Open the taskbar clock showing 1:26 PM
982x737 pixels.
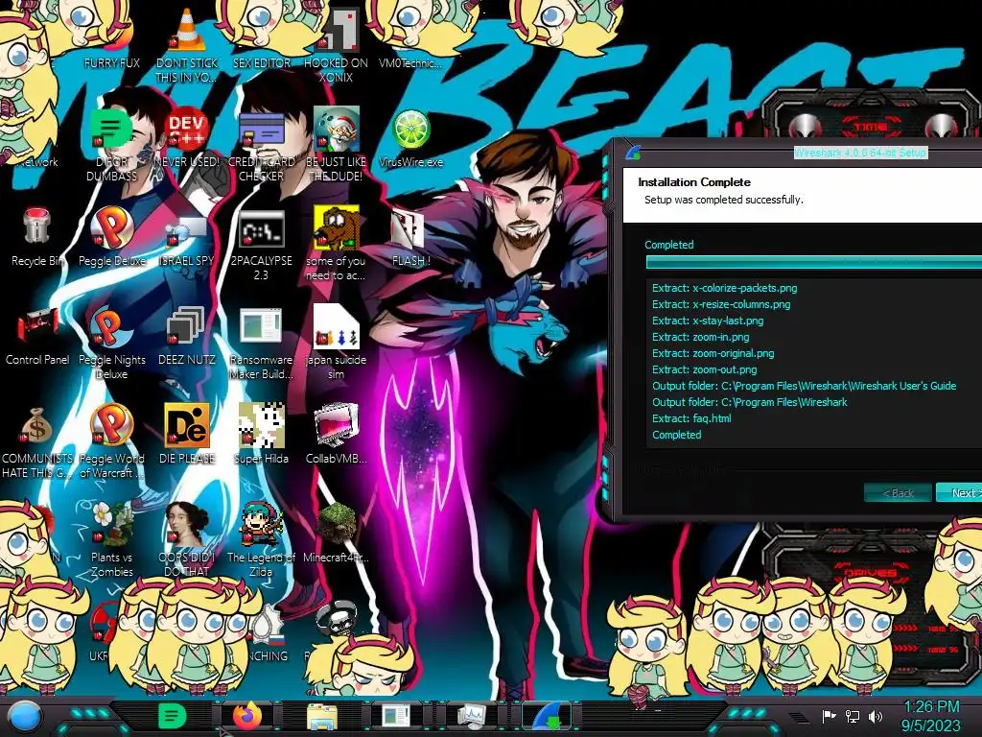pos(931,716)
